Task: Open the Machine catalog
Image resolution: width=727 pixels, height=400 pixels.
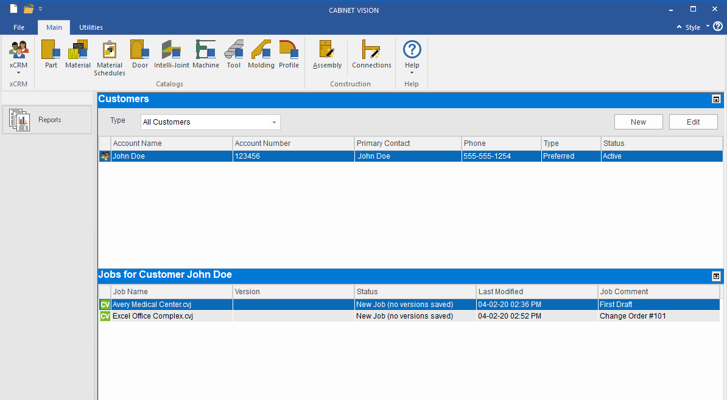Action: click(x=206, y=54)
